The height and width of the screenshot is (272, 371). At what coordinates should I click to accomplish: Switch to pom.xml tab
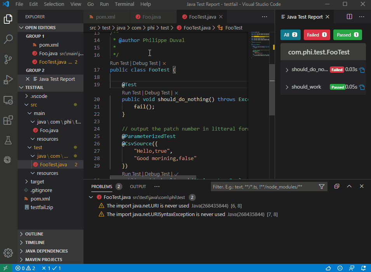106,17
